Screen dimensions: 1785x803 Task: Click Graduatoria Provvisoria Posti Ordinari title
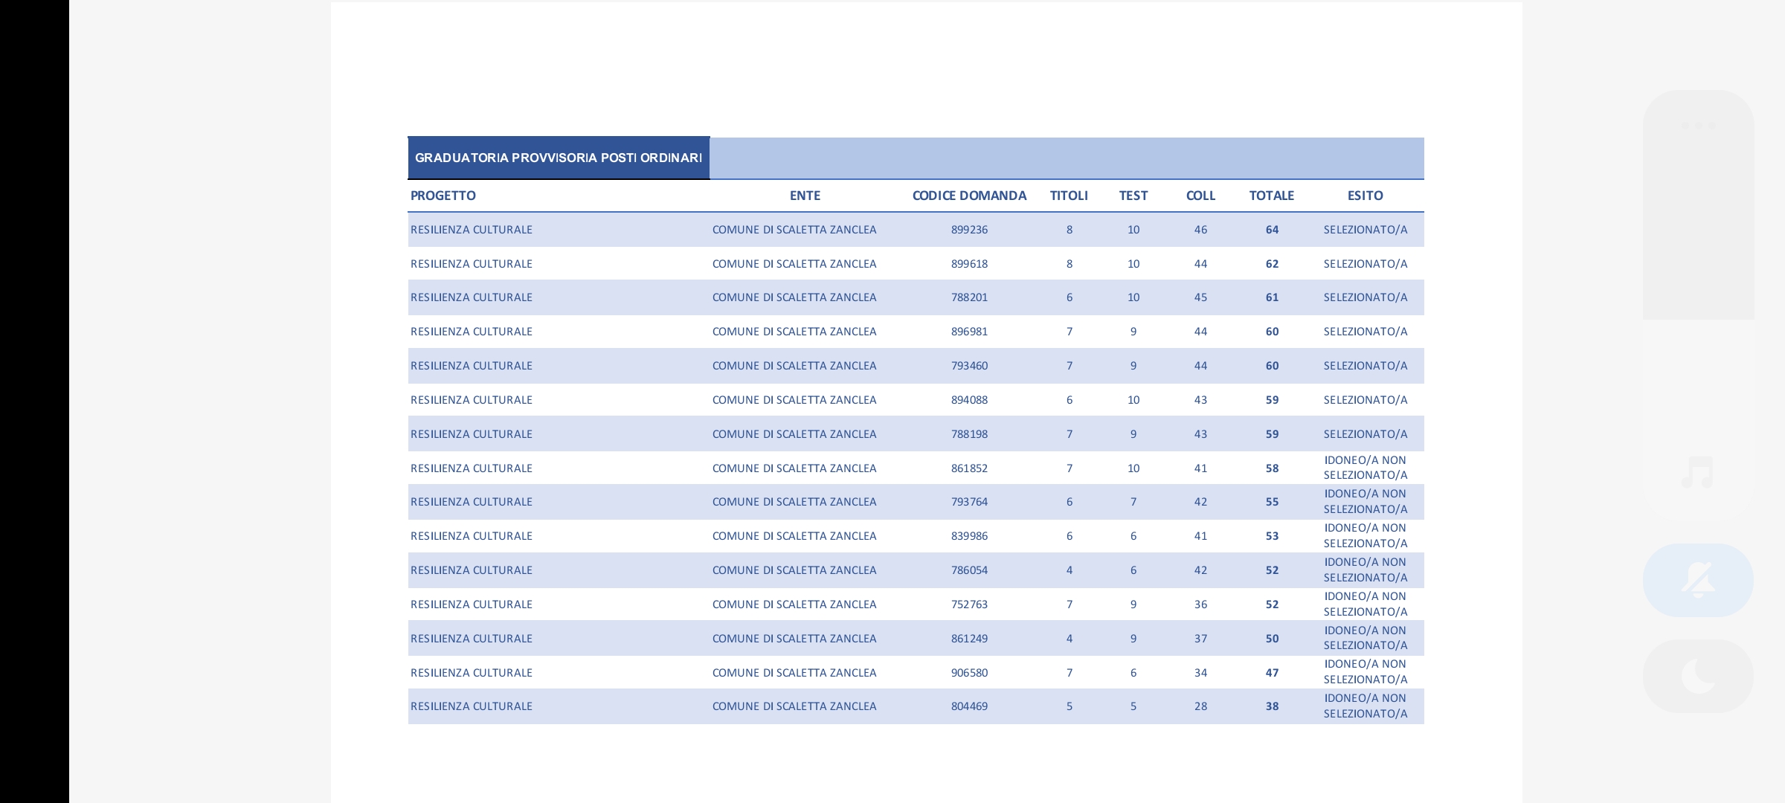[559, 158]
